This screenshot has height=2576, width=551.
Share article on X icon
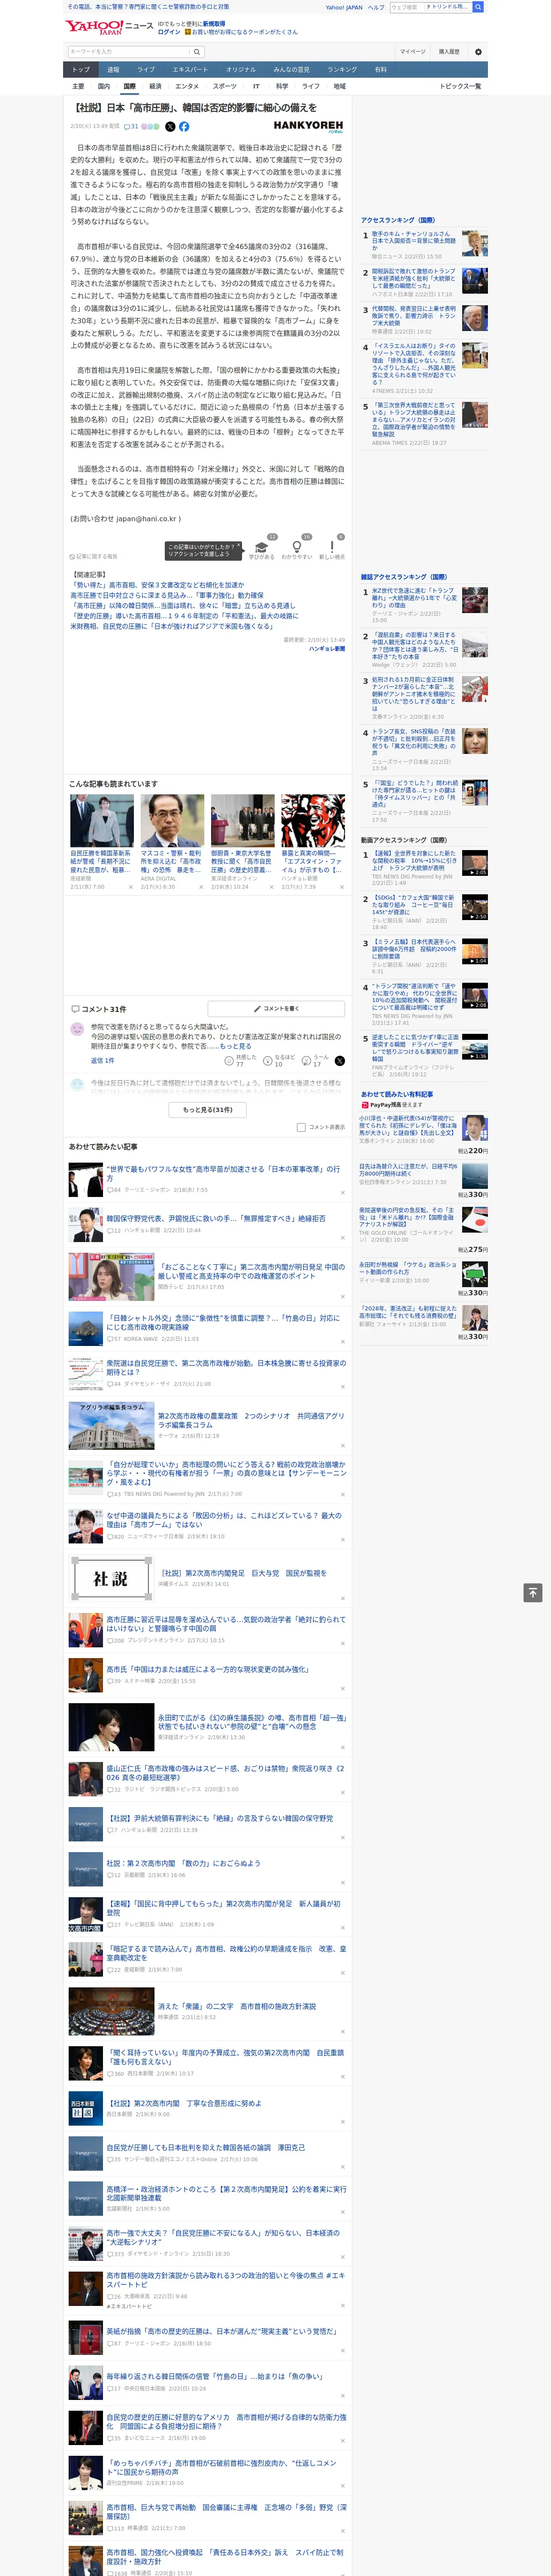coord(170,127)
